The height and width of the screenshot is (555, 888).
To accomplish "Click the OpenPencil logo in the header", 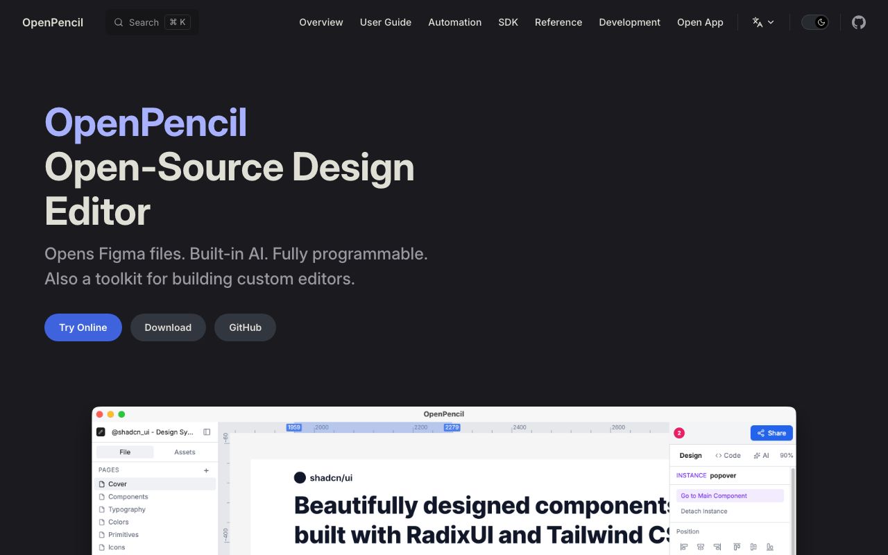I will click(x=53, y=22).
